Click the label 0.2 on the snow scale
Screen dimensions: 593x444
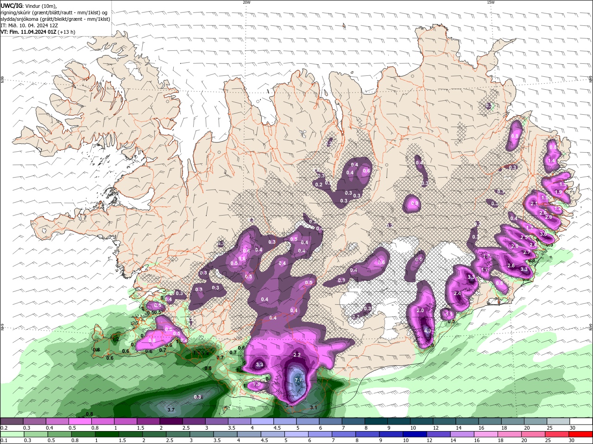pos(4,428)
